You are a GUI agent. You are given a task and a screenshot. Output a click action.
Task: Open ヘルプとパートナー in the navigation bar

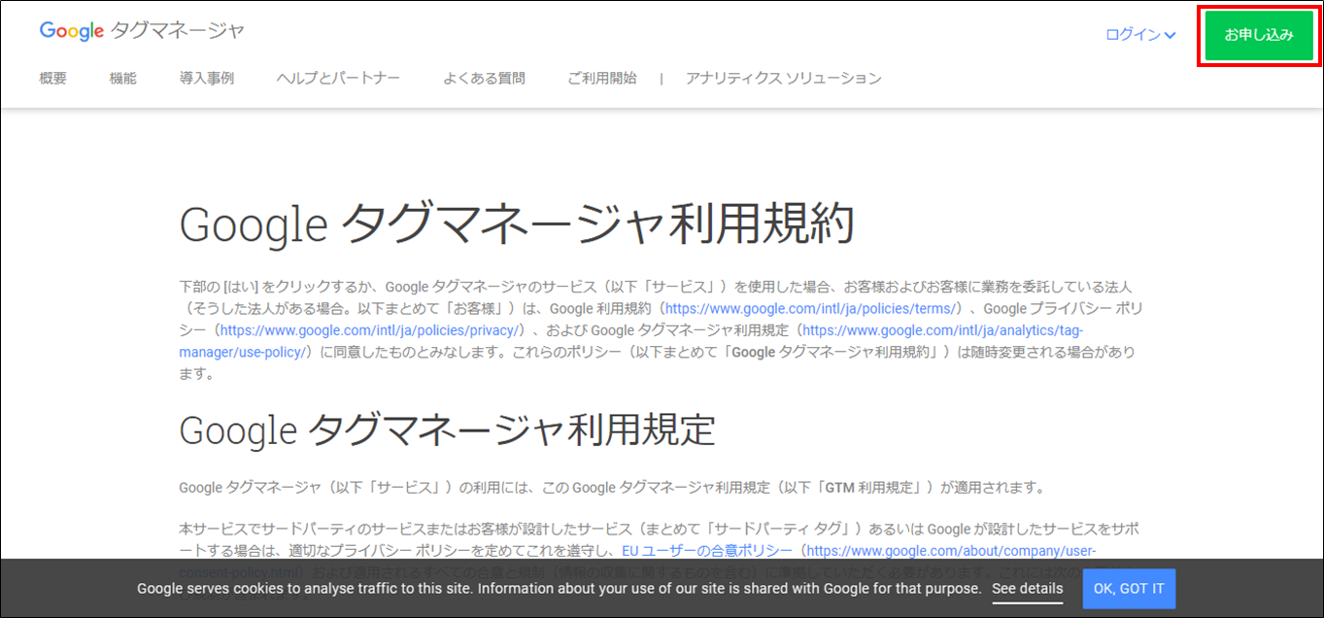click(x=338, y=78)
